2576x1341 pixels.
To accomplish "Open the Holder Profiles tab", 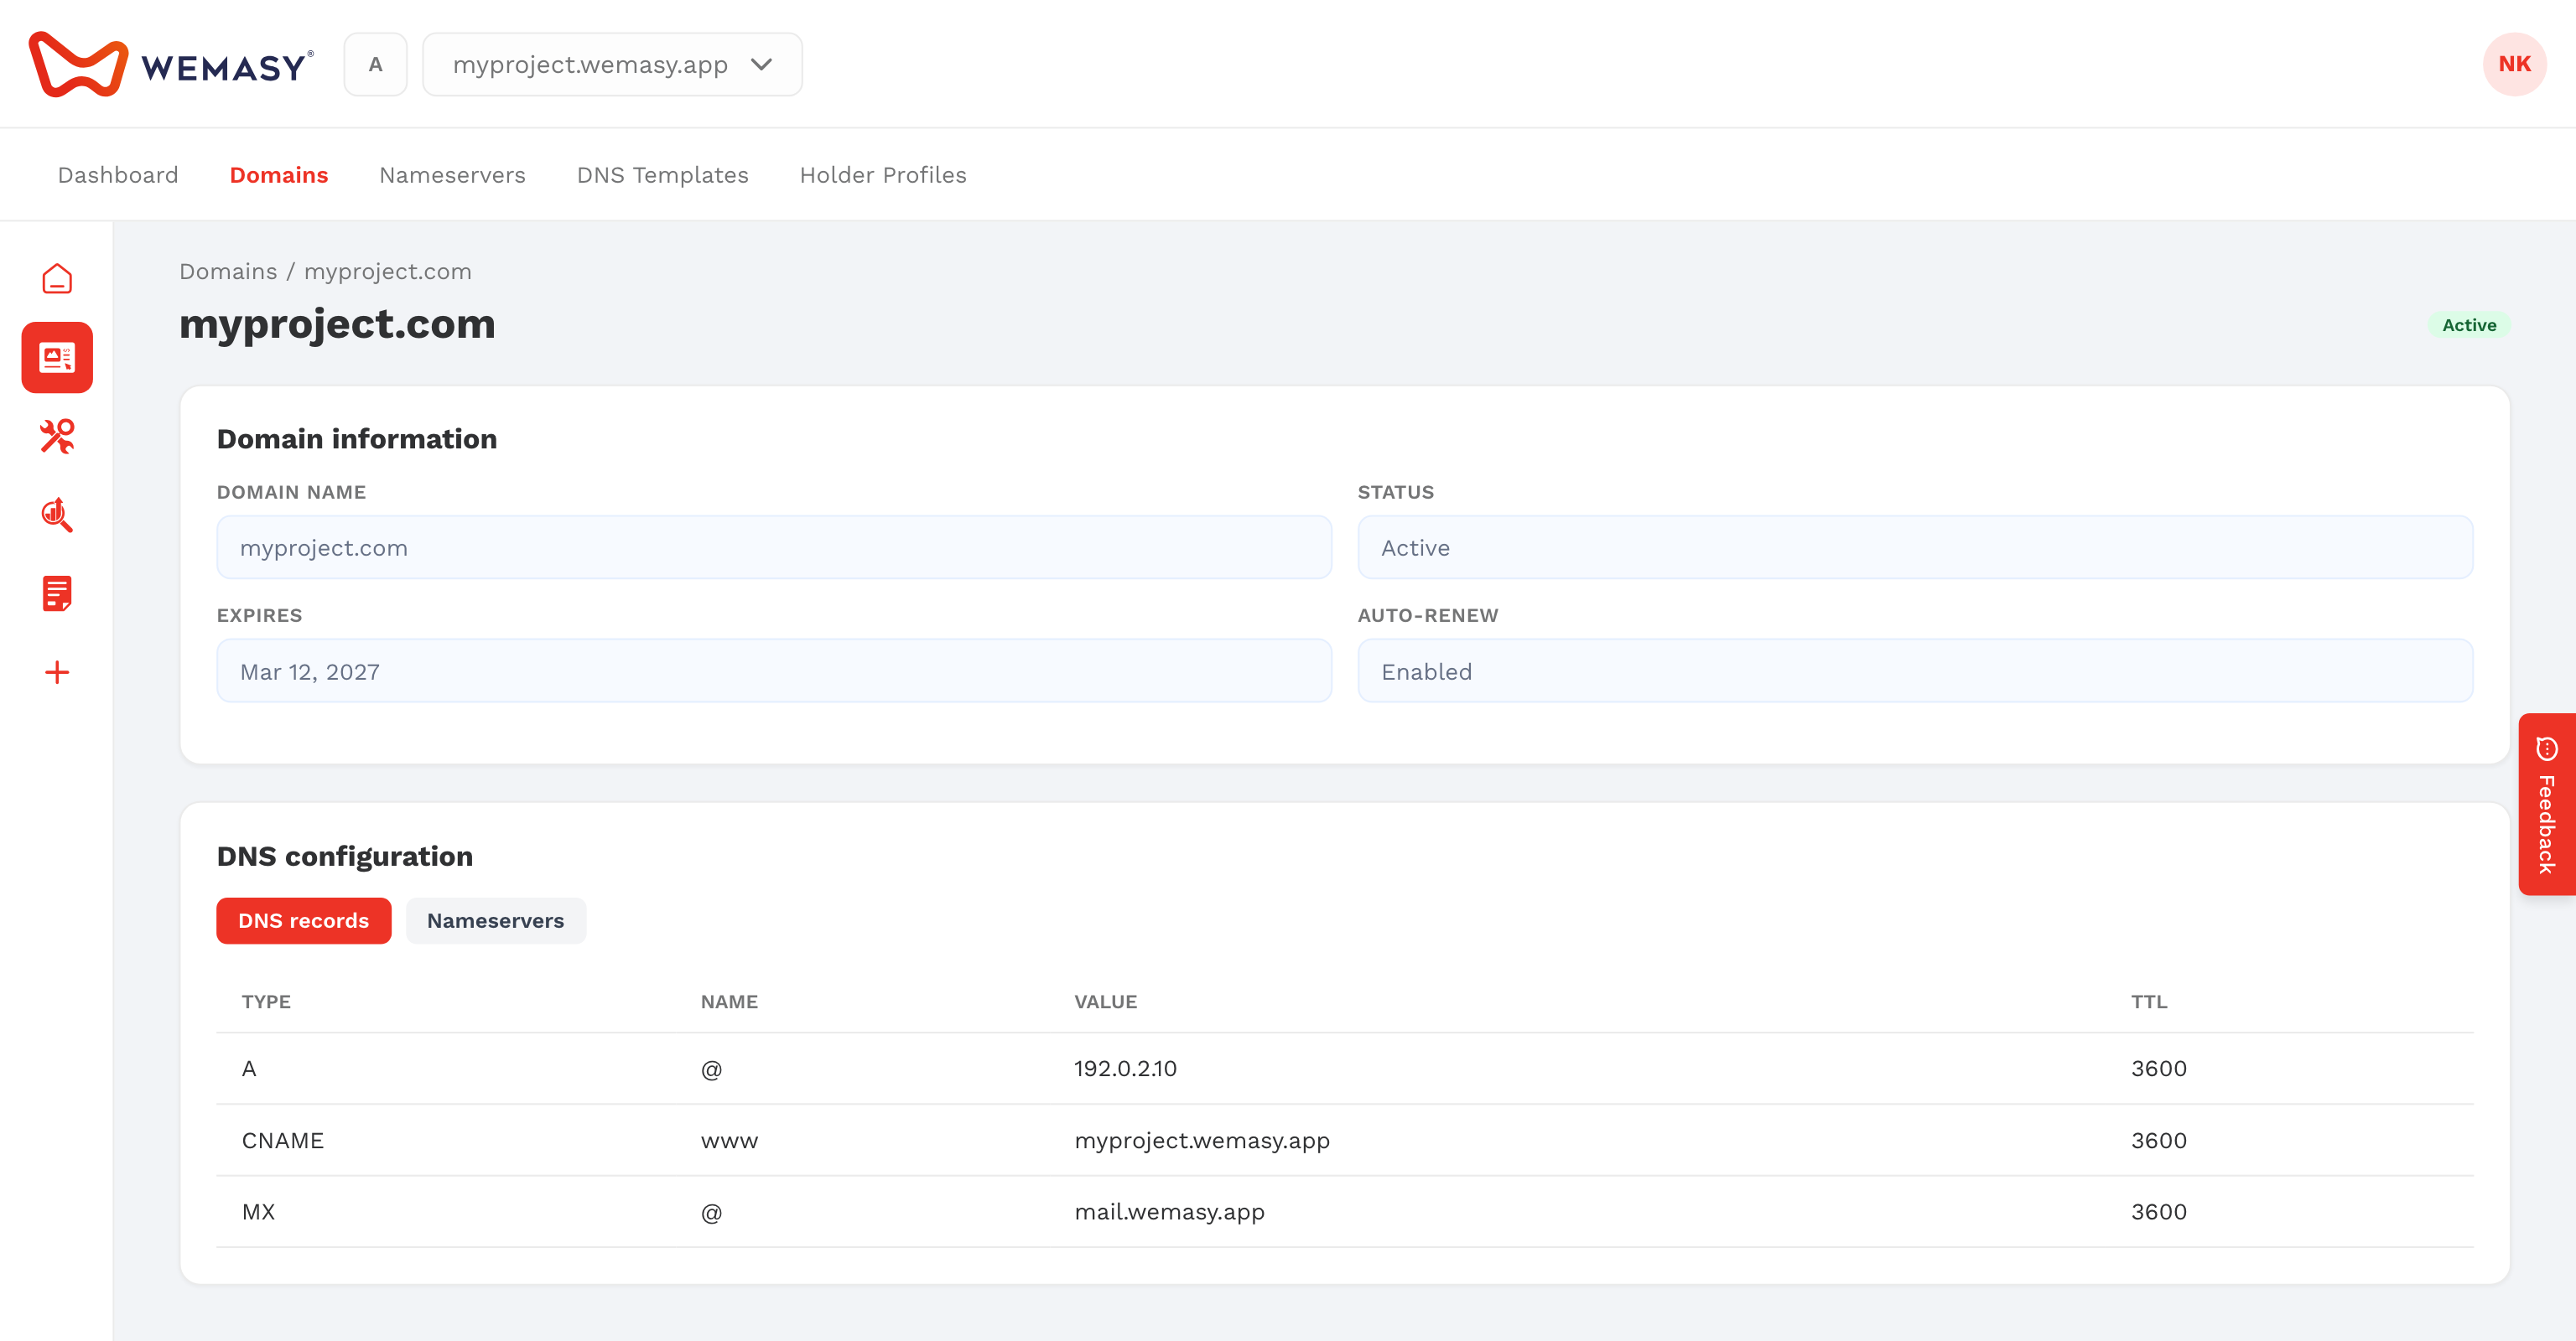I will click(883, 175).
